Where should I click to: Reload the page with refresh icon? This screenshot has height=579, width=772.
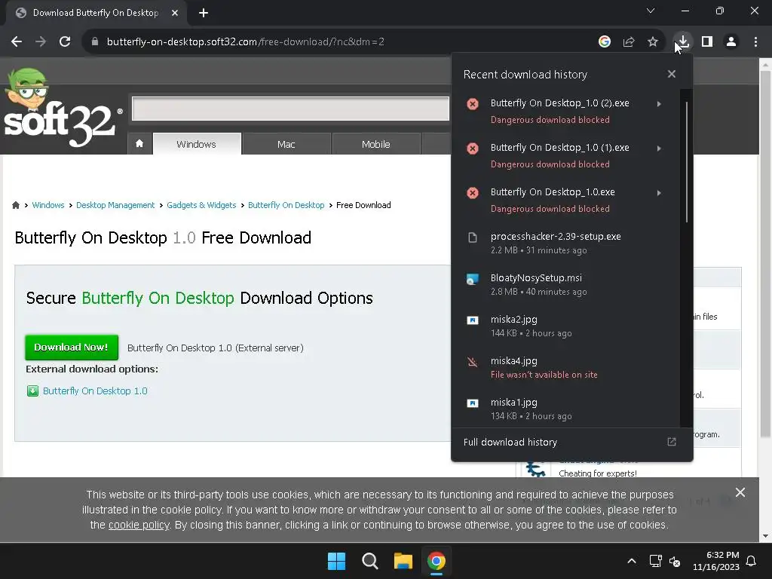pyautogui.click(x=65, y=42)
